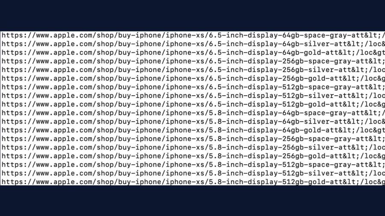Click the 6.5-inch 512gb space-gray URL
This screenshot has height=216, width=385.
[193, 87]
